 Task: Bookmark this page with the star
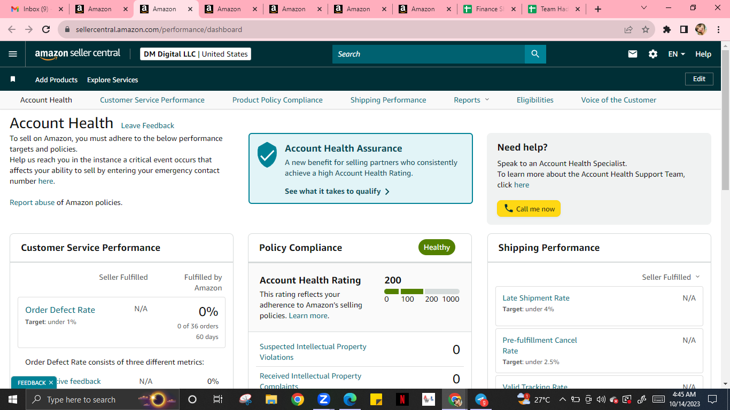[x=646, y=30]
